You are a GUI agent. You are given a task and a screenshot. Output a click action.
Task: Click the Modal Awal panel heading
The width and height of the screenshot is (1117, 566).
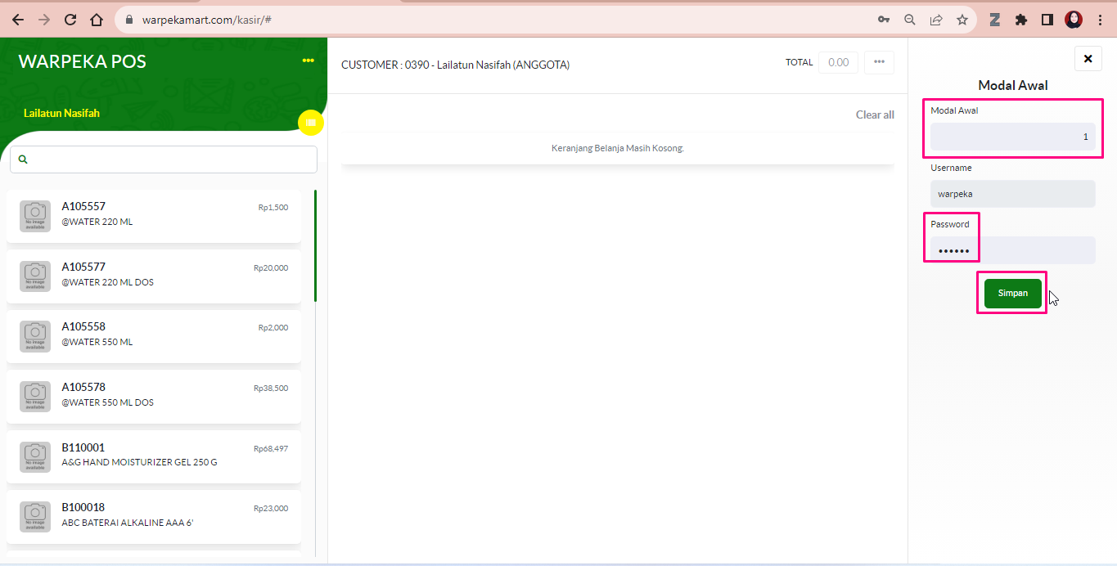[1013, 85]
